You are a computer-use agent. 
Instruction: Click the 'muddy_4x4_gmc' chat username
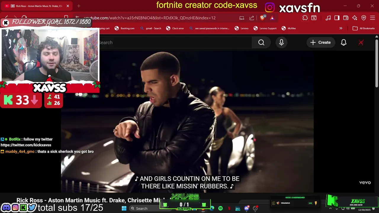pyautogui.click(x=20, y=151)
